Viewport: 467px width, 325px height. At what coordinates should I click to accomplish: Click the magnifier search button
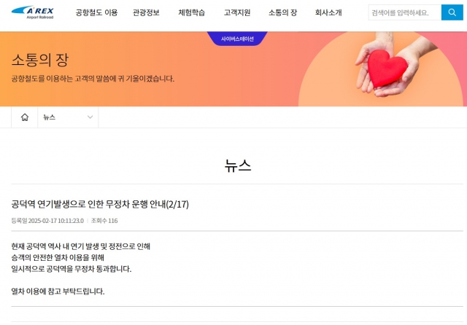coord(452,12)
